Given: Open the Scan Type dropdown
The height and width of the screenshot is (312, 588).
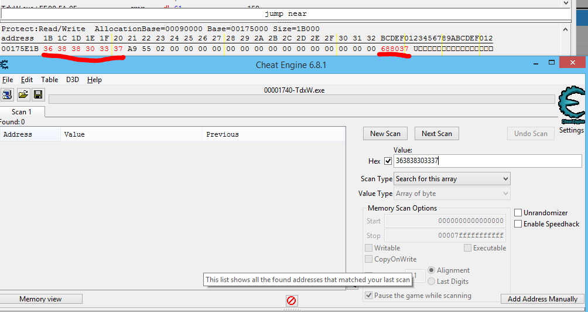Looking at the screenshot, I should (x=452, y=179).
